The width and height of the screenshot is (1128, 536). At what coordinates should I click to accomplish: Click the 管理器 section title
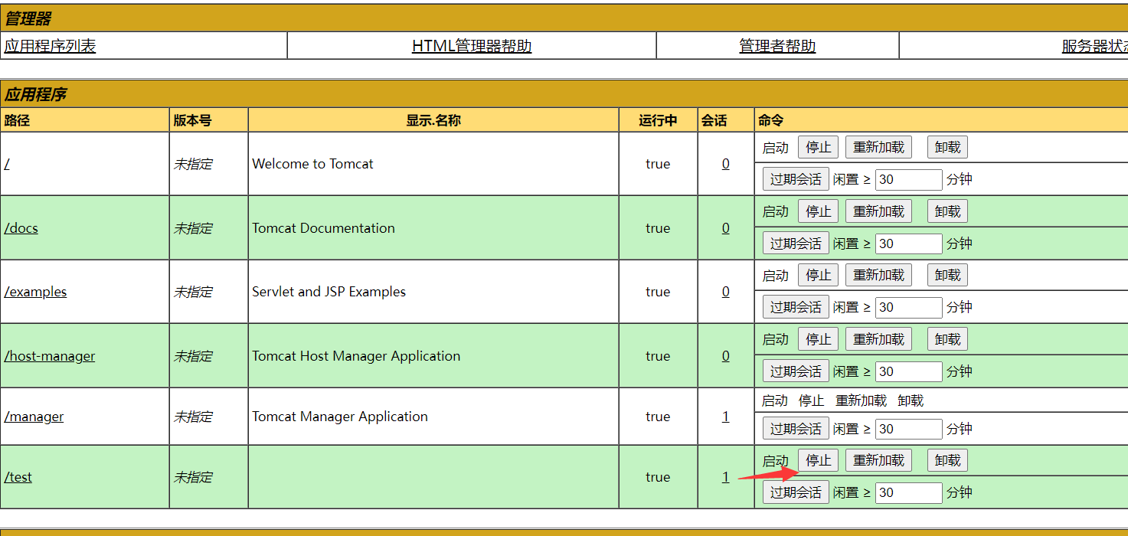tap(28, 19)
